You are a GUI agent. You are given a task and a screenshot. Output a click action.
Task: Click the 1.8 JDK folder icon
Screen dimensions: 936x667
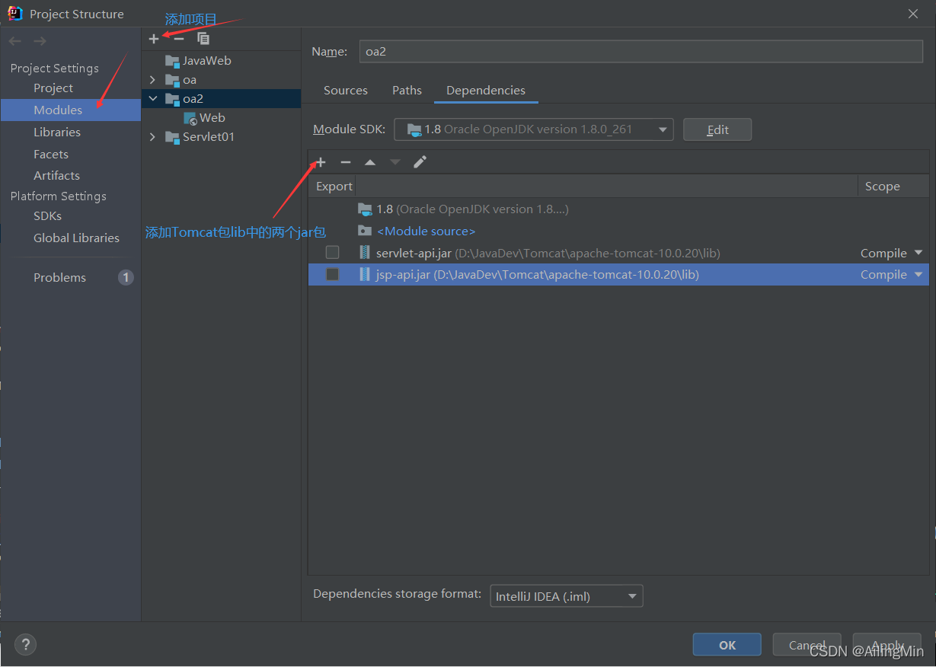365,209
